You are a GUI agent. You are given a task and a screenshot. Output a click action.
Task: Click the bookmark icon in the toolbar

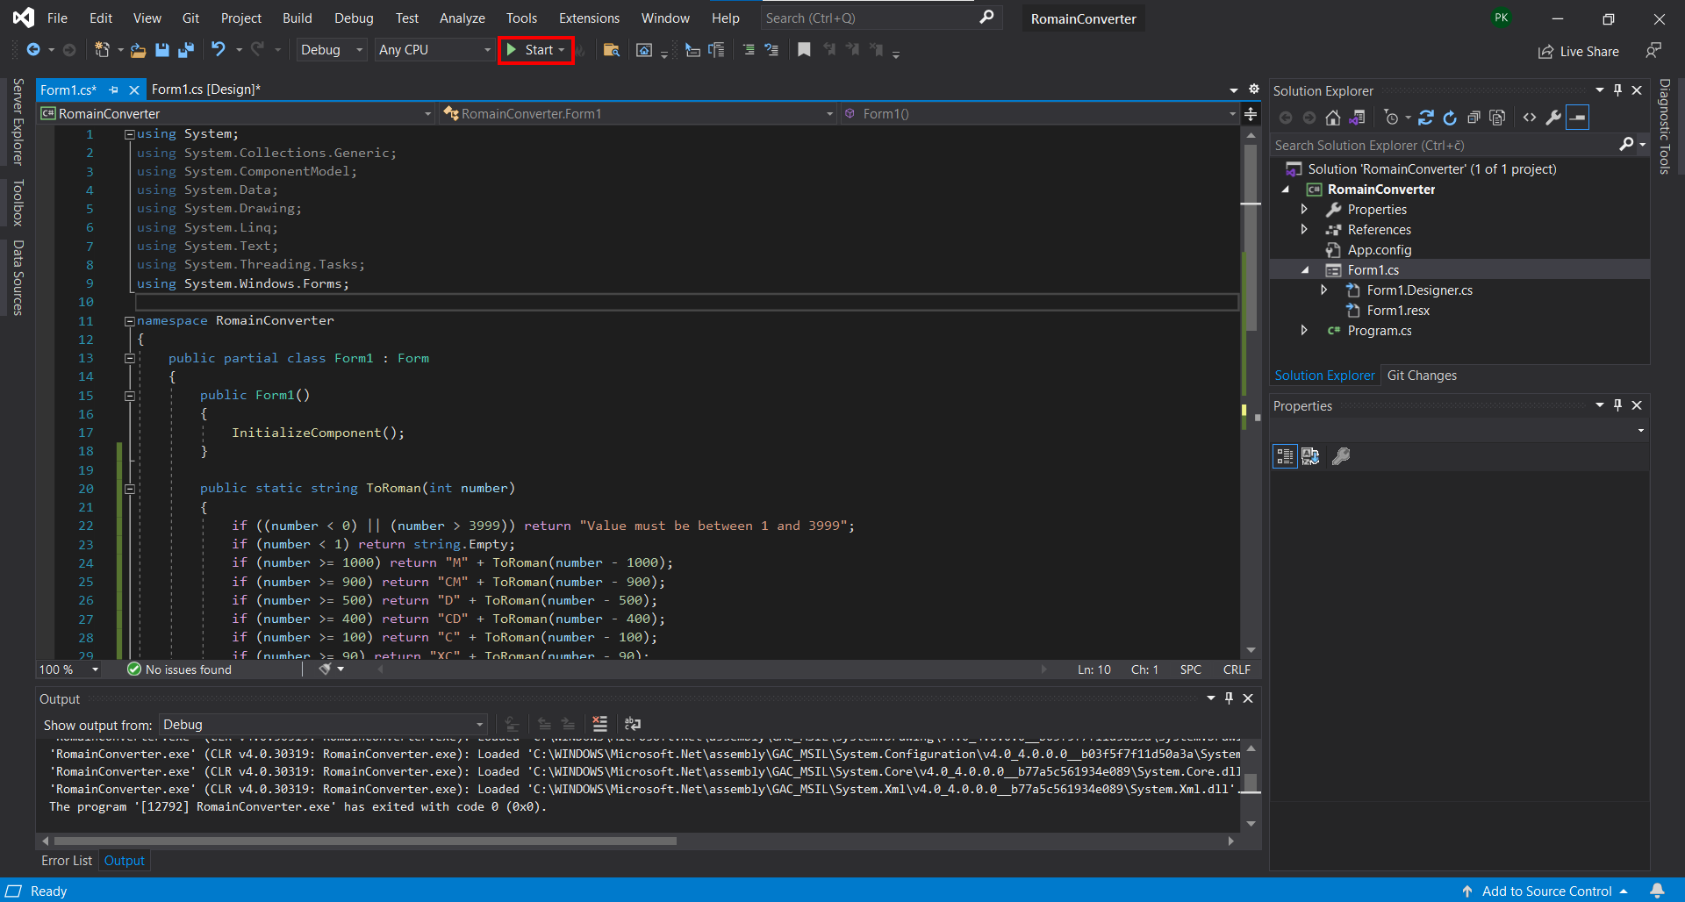[804, 50]
